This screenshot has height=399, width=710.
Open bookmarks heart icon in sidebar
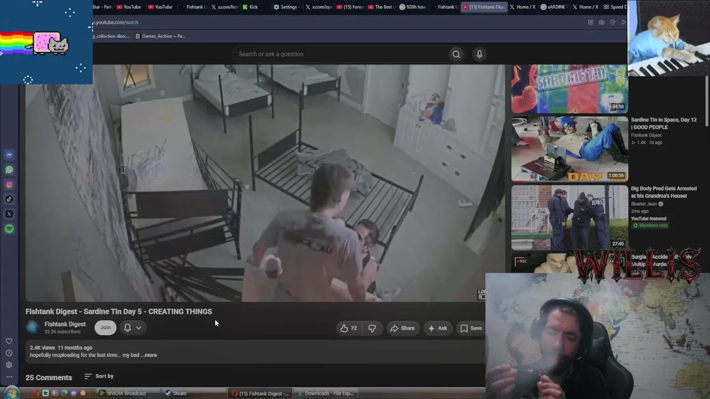pyautogui.click(x=9, y=341)
